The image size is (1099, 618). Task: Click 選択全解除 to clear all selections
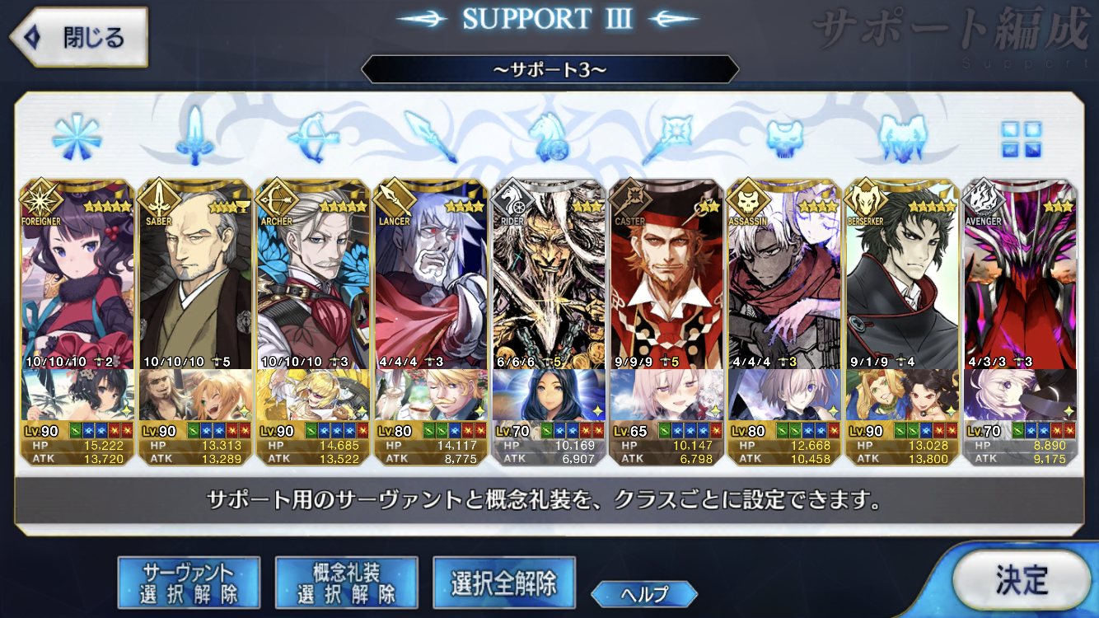503,583
